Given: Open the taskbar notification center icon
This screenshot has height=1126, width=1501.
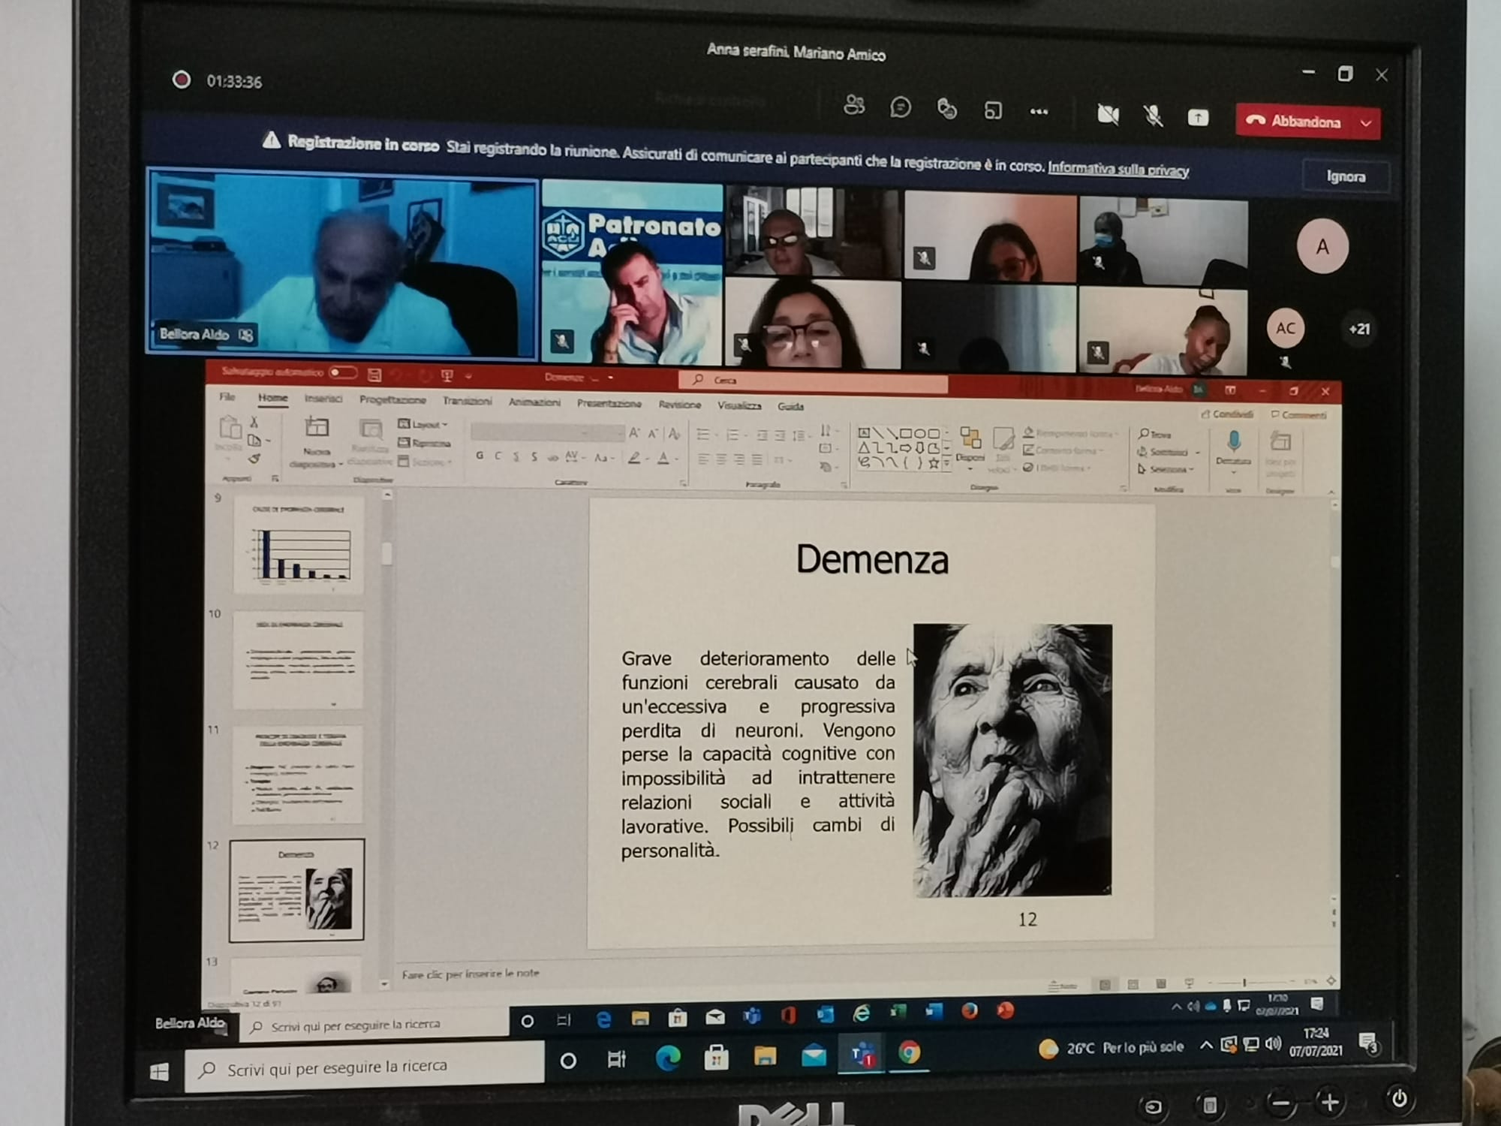Looking at the screenshot, I should pyautogui.click(x=1368, y=1043).
